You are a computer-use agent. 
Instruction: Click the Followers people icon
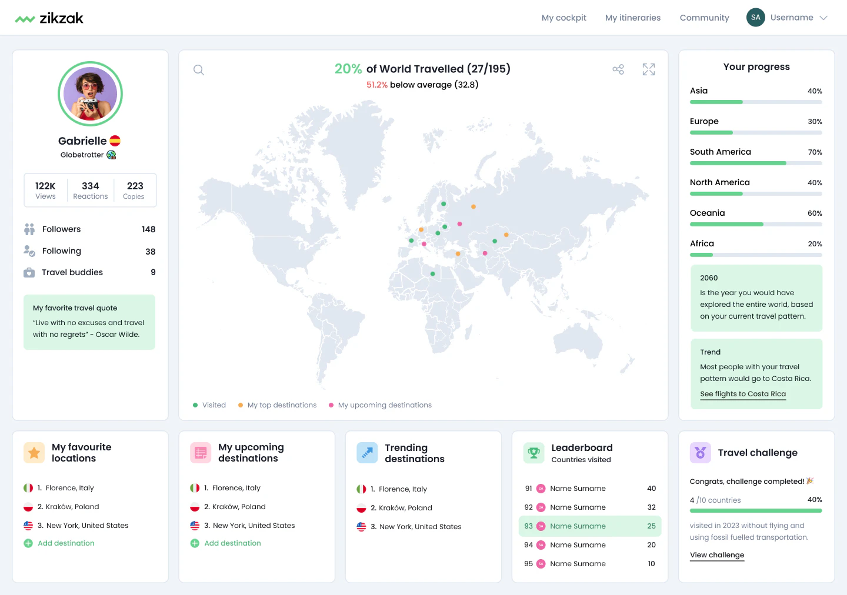click(x=29, y=229)
